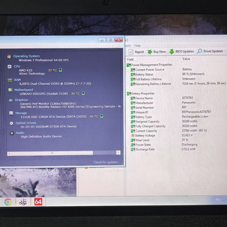Click the 36310 mWh value
The image size is (227, 227).
[189, 126]
